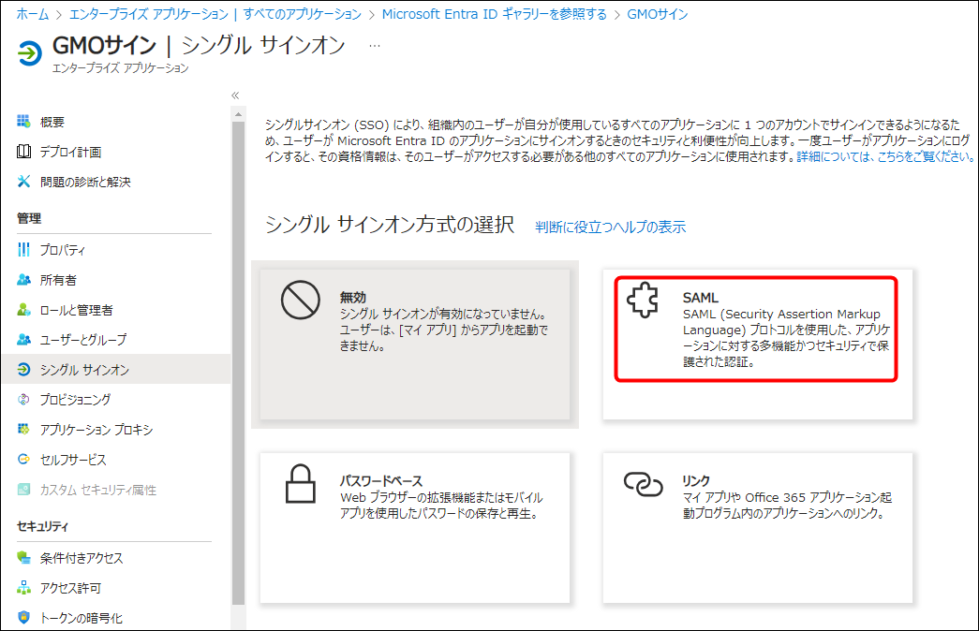Open 判断に役立つヘルプの表示 link

tap(611, 227)
